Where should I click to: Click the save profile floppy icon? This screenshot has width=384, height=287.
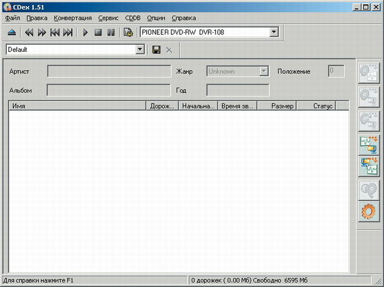(x=156, y=49)
